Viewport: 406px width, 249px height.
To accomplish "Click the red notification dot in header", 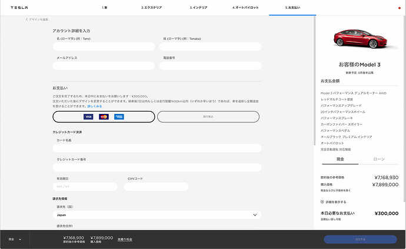I will (x=400, y=8).
